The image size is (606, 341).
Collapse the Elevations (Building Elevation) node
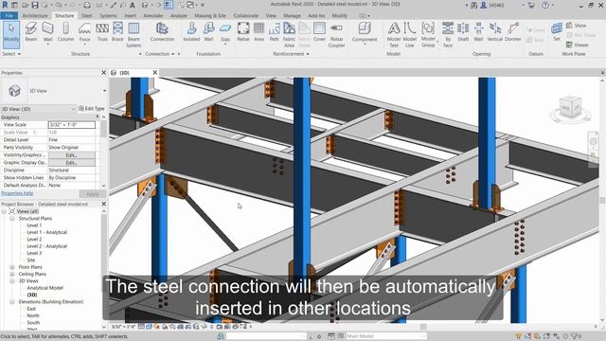point(12,302)
